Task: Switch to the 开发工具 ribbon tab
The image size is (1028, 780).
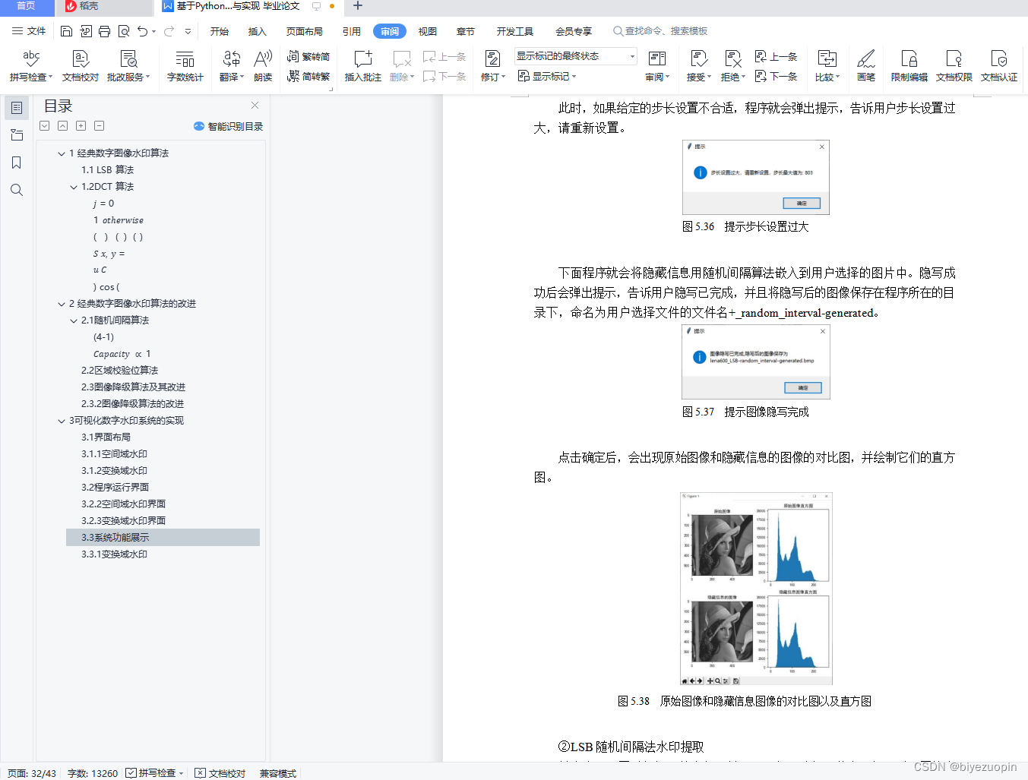Action: [514, 31]
